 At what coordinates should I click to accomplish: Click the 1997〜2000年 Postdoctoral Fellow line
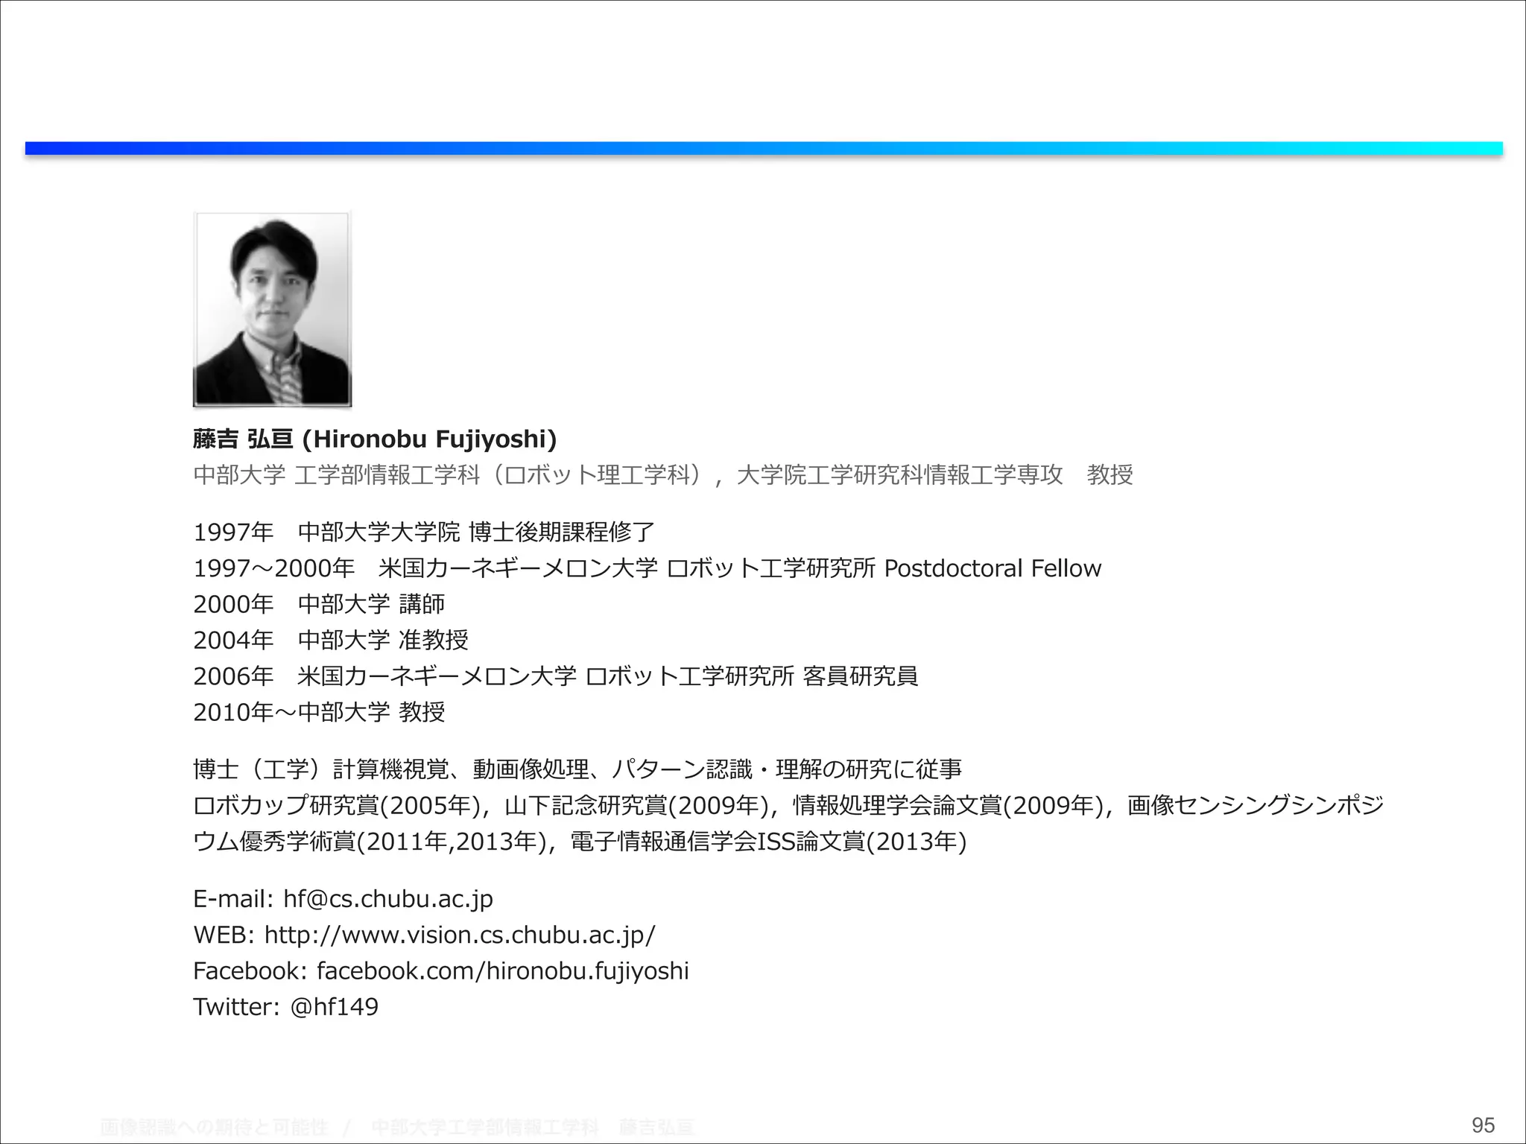point(647,568)
